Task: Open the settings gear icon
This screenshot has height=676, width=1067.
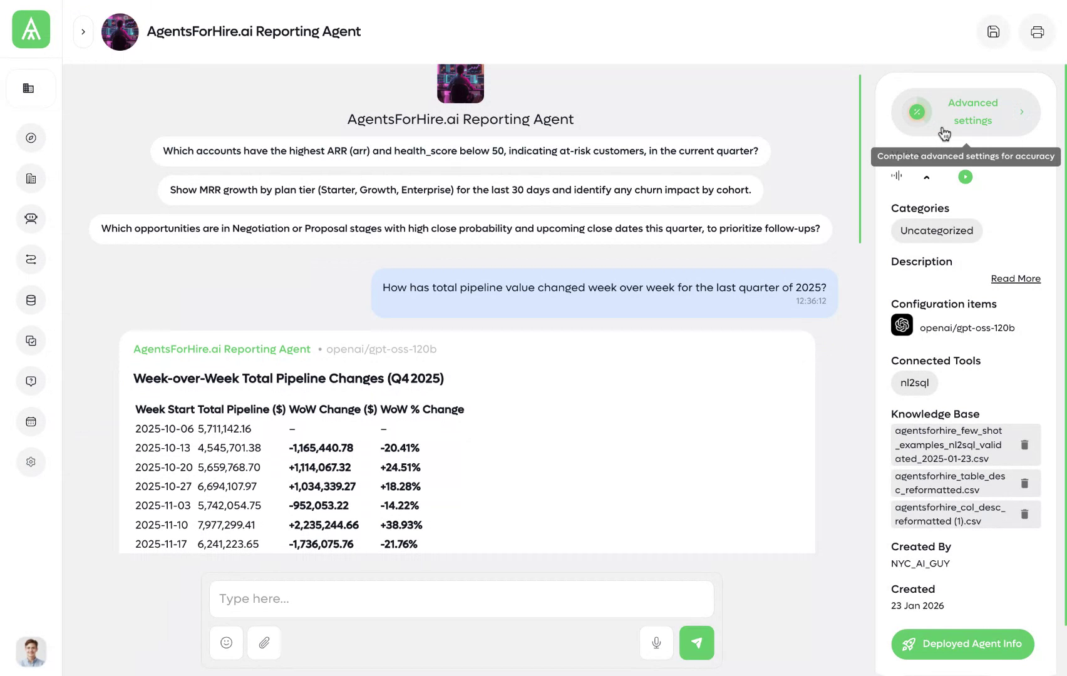Action: click(x=31, y=462)
